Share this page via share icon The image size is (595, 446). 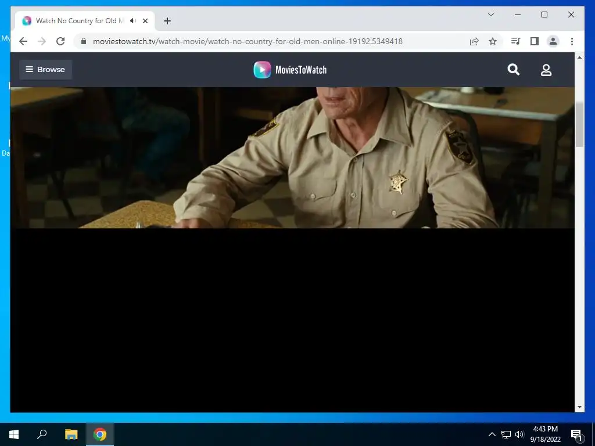[x=474, y=41]
